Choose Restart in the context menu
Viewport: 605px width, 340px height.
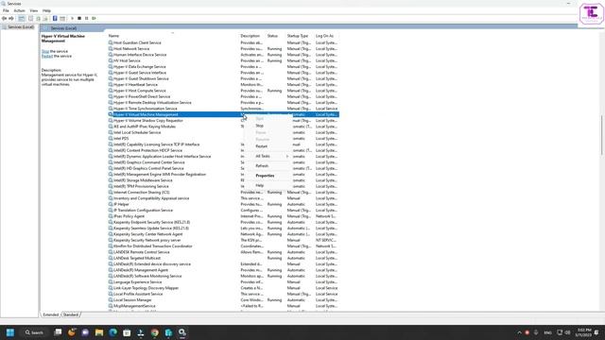(x=262, y=146)
